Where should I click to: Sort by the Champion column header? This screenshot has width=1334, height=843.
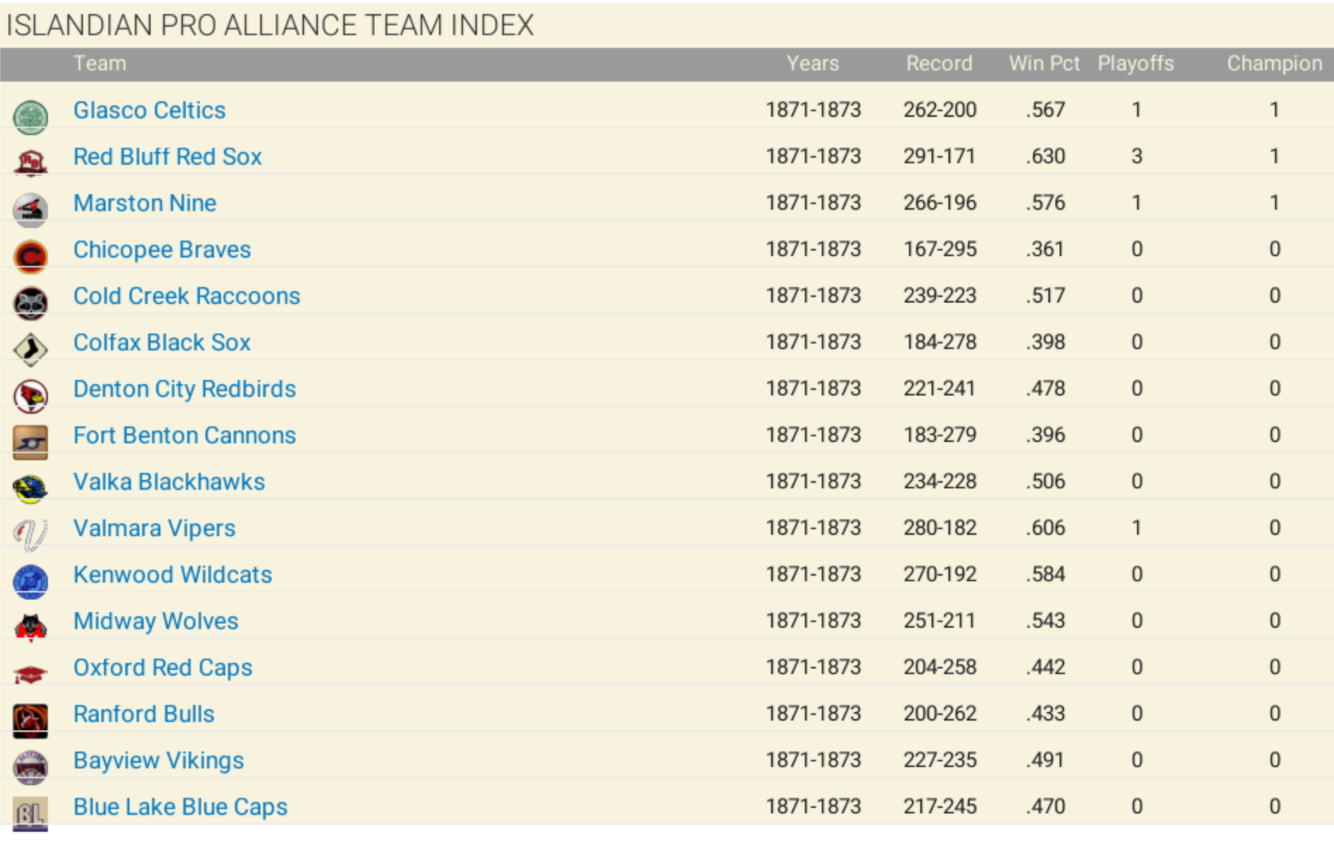[x=1274, y=64]
